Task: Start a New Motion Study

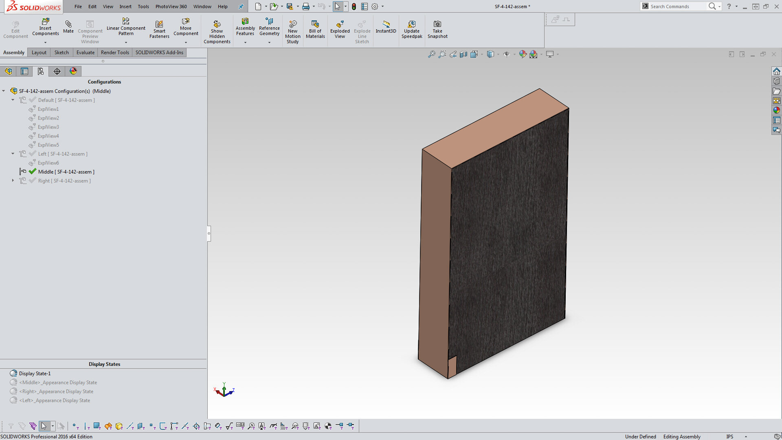Action: point(292,32)
